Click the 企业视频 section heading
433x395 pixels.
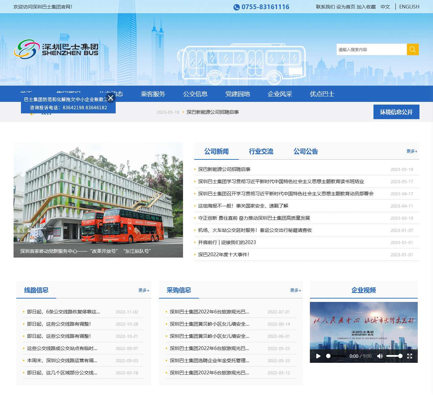364,290
